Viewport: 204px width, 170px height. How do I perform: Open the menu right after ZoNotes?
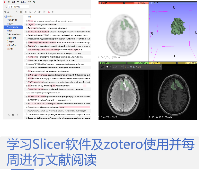tap(30, 2)
